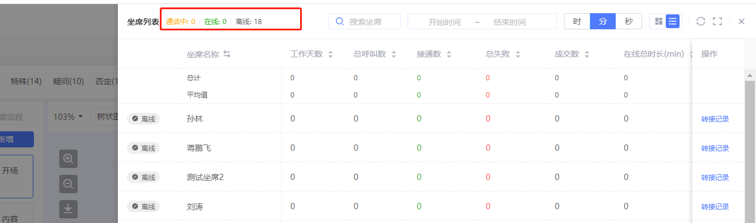
Task: Click 通话中: 0 status count
Action: coord(181,21)
